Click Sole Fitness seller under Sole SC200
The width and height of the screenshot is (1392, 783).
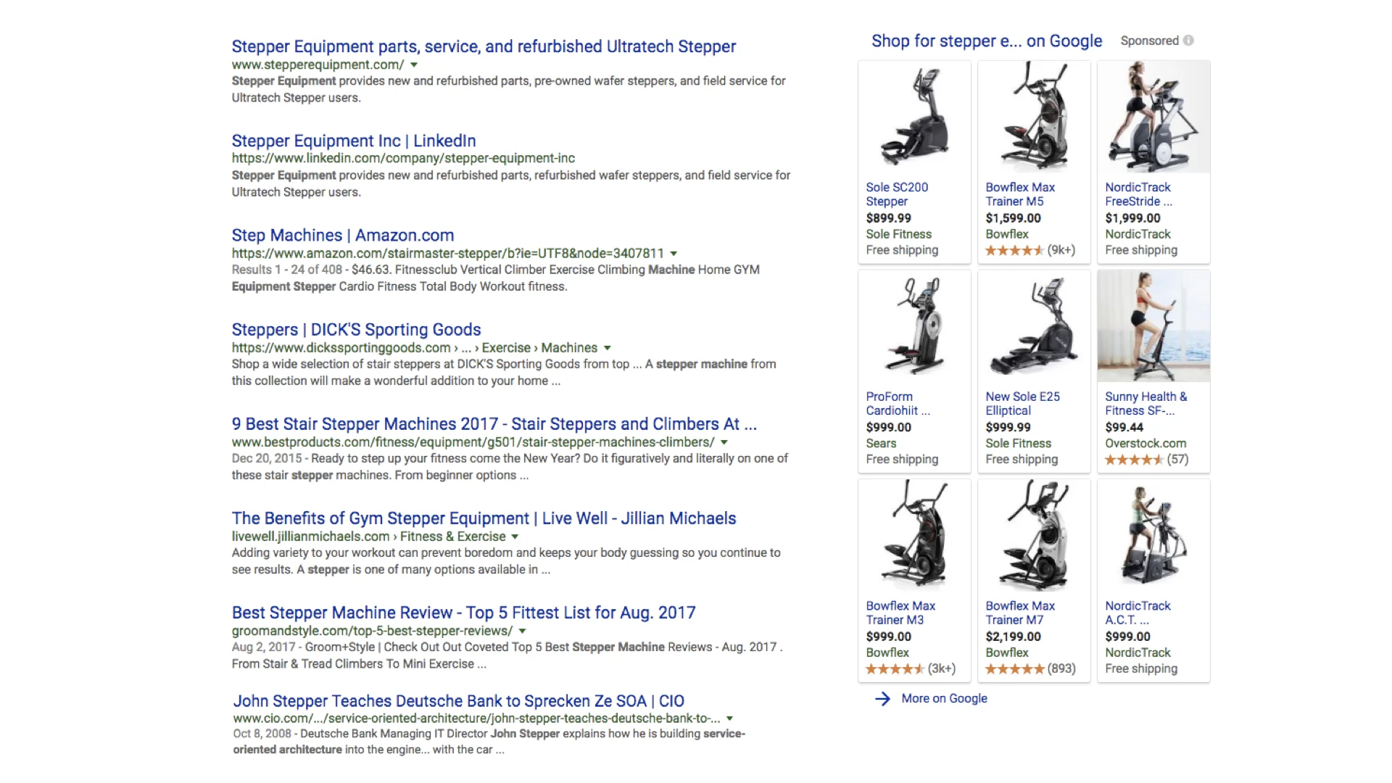(898, 234)
